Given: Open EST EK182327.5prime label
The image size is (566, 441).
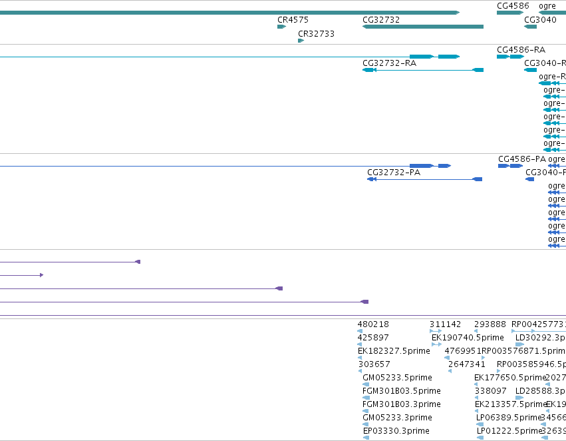Looking at the screenshot, I should 394,351.
